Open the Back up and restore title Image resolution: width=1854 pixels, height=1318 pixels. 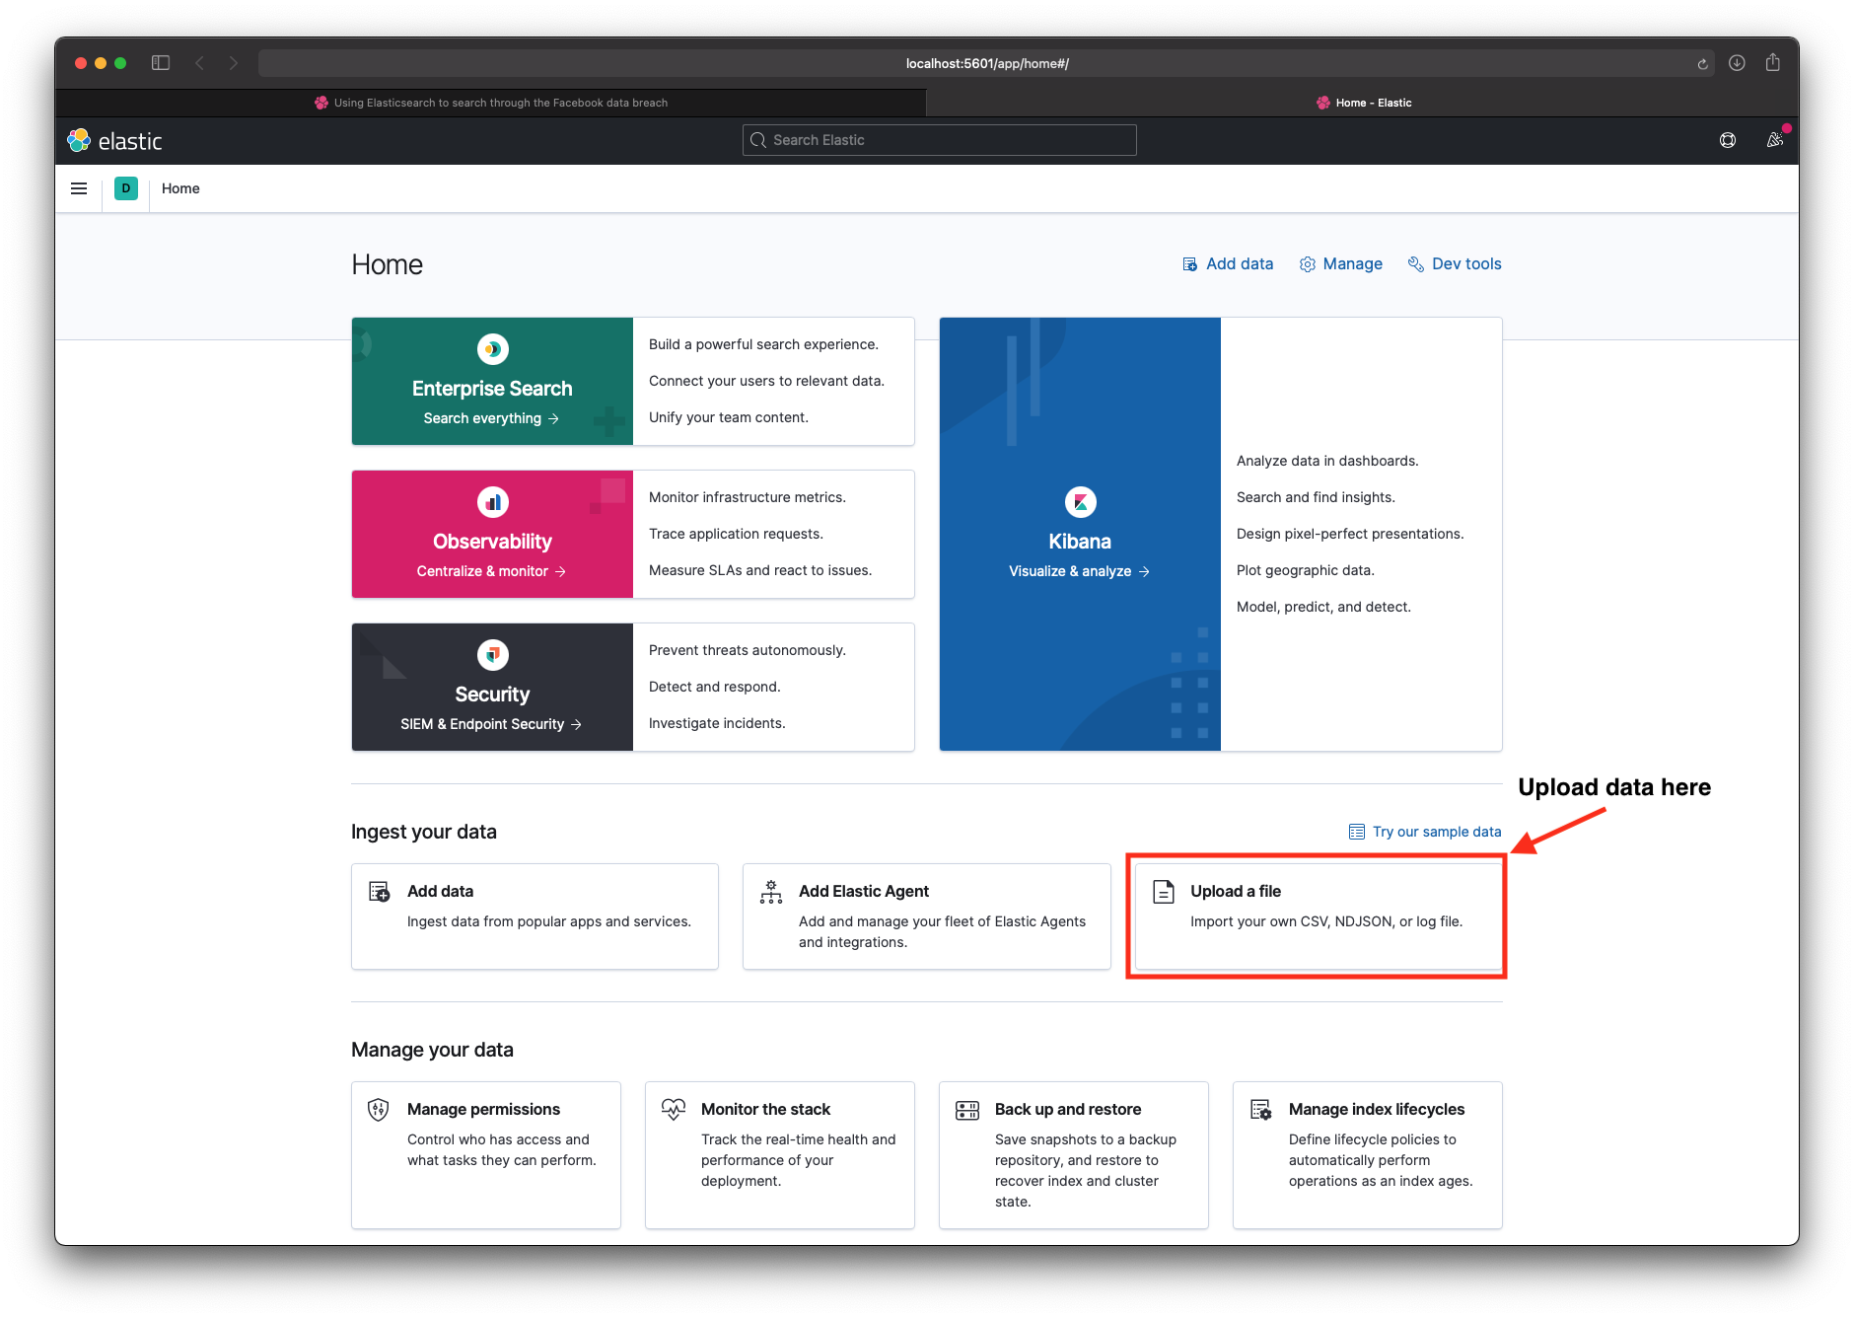(1068, 1109)
